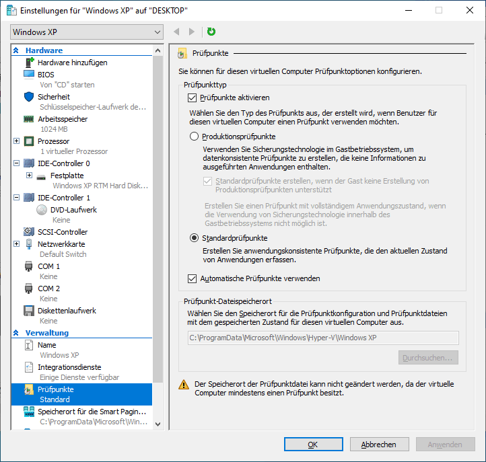
Task: Collapse the IDE-Controller 0 node
Action: point(16,163)
